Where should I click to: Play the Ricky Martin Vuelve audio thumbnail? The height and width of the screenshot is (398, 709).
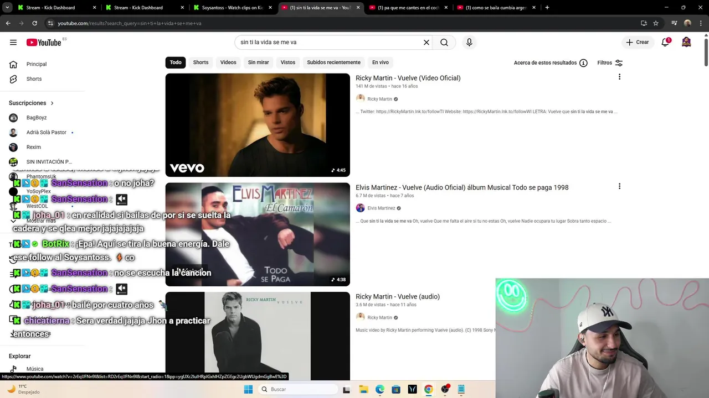click(x=258, y=336)
